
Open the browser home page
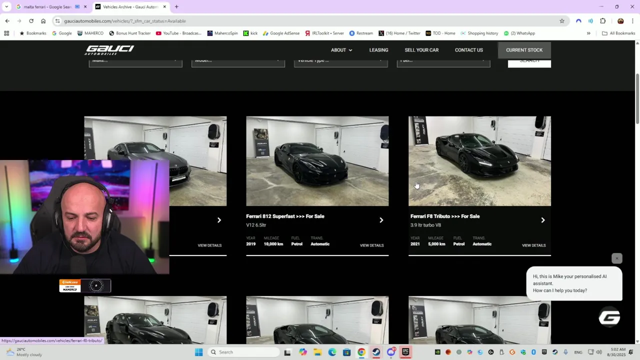(x=43, y=21)
